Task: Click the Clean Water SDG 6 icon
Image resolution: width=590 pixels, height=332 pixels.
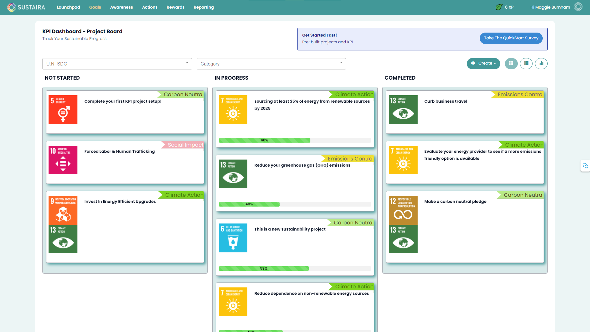Action: click(233, 238)
